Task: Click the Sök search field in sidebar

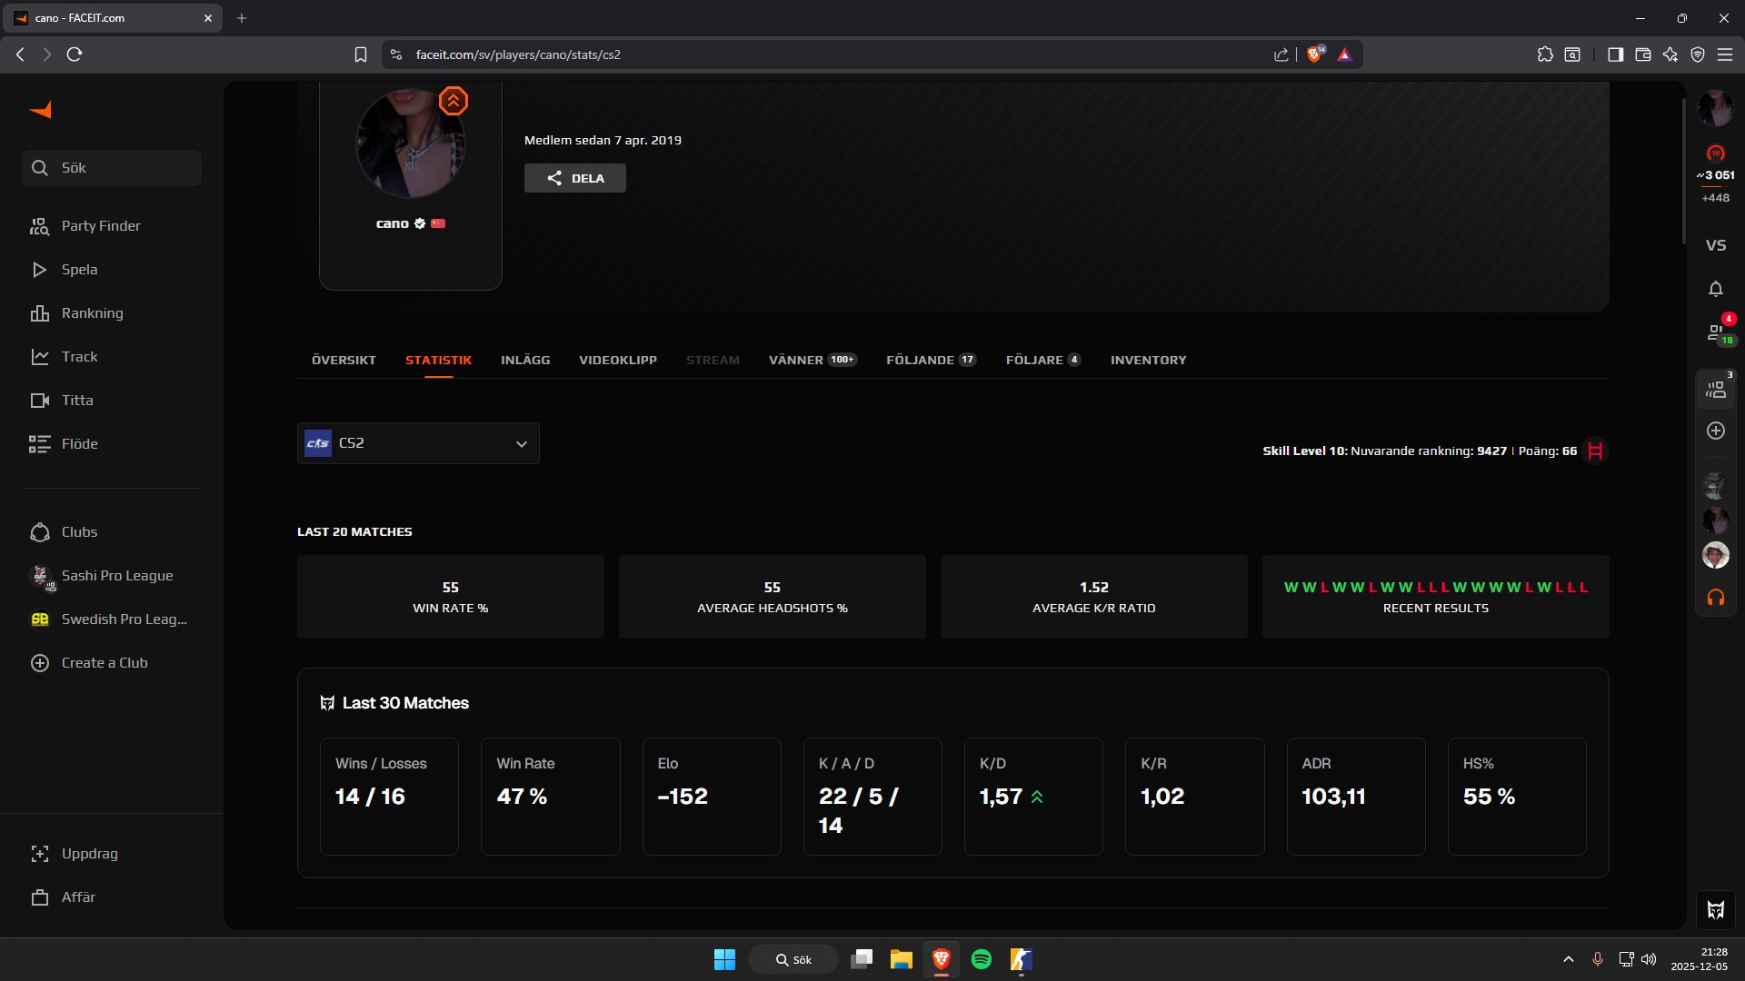Action: [112, 168]
